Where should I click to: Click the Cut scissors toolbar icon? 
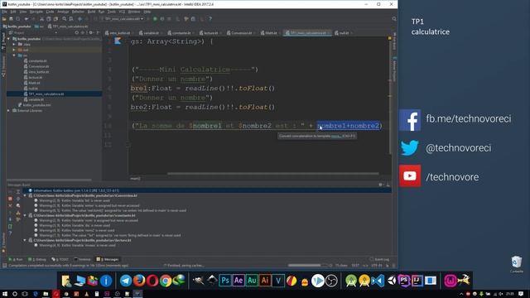click(x=41, y=19)
